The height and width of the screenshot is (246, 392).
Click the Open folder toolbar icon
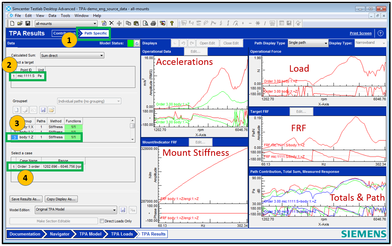coord(20,24)
